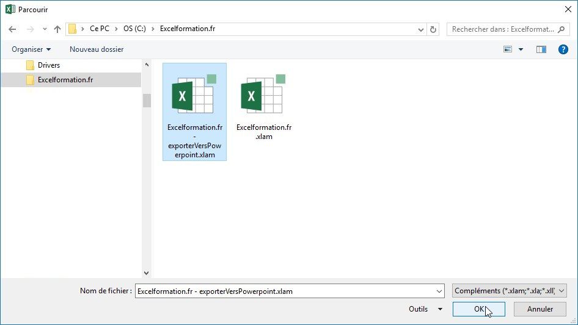
Task: Go back using the back arrow
Action: click(x=12, y=29)
